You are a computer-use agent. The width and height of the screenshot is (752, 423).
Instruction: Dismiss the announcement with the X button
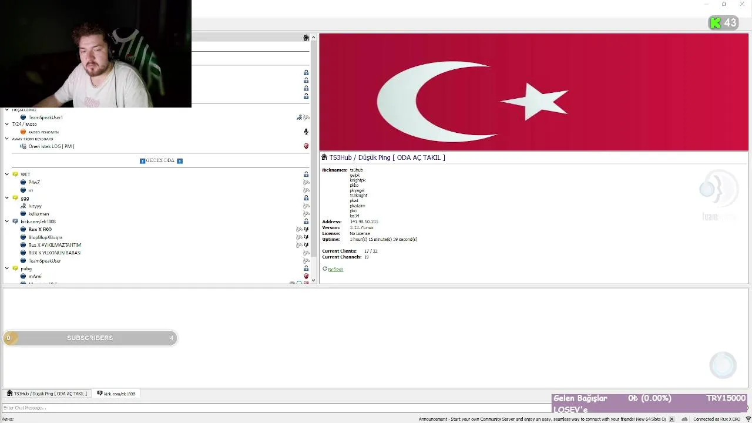[672, 419]
